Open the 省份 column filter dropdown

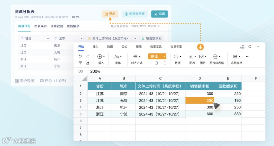(x=48, y=39)
